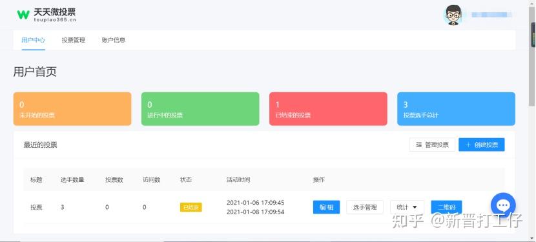Switch to the 账户信息 tab
This screenshot has height=242, width=536.
click(114, 40)
